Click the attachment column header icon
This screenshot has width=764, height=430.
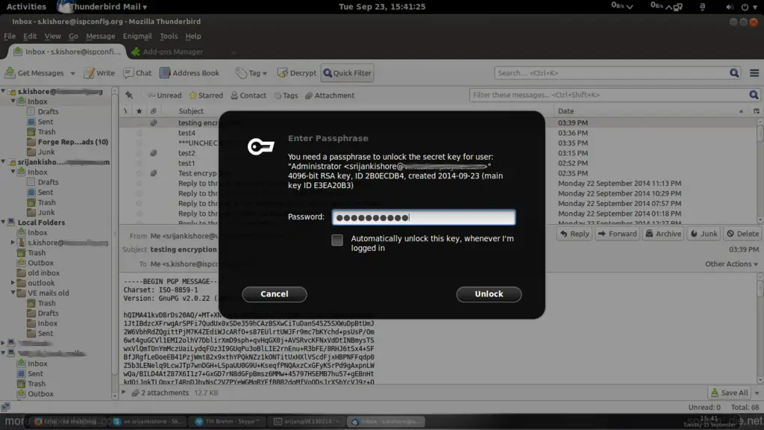pos(153,110)
